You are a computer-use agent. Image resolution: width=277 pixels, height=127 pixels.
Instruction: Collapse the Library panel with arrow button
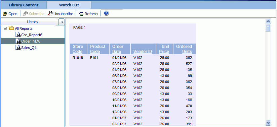point(62,22)
